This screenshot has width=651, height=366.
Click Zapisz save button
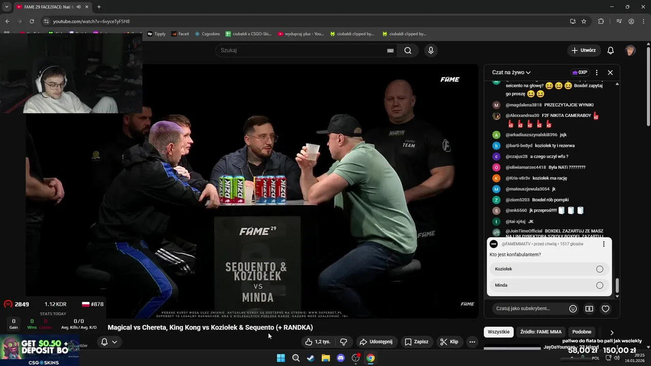(x=416, y=342)
